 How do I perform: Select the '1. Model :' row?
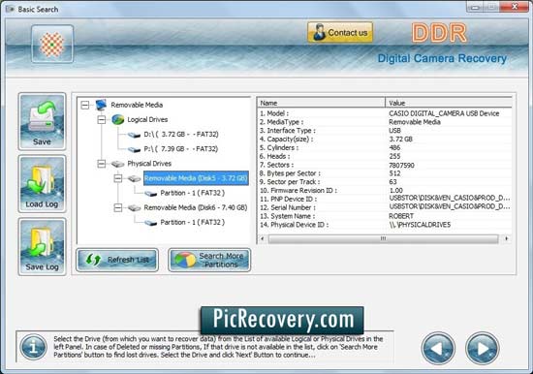click(385, 113)
